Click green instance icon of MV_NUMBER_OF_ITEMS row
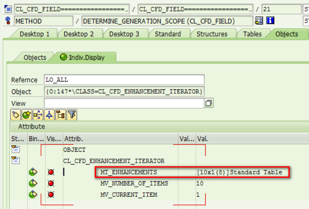The height and width of the screenshot is (209, 309). (33, 183)
